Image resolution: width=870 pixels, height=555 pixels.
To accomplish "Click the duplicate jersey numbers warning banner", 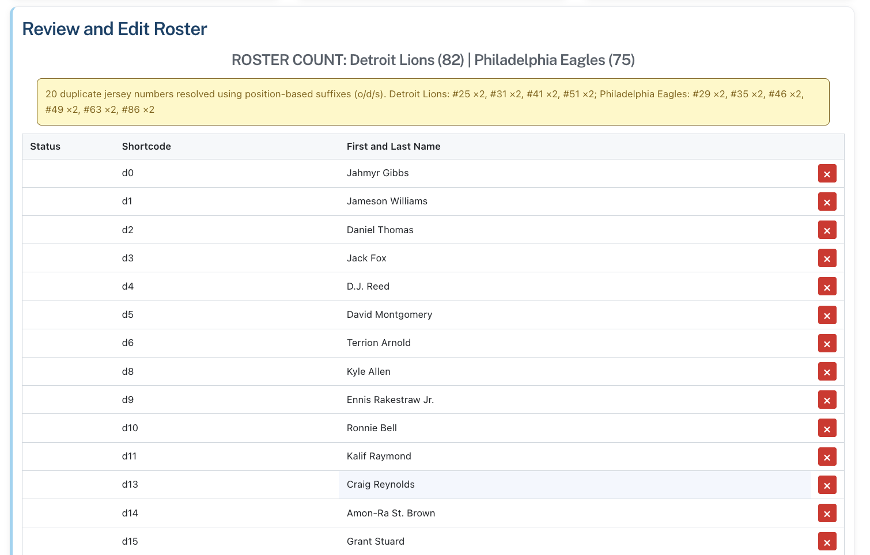I will click(433, 101).
